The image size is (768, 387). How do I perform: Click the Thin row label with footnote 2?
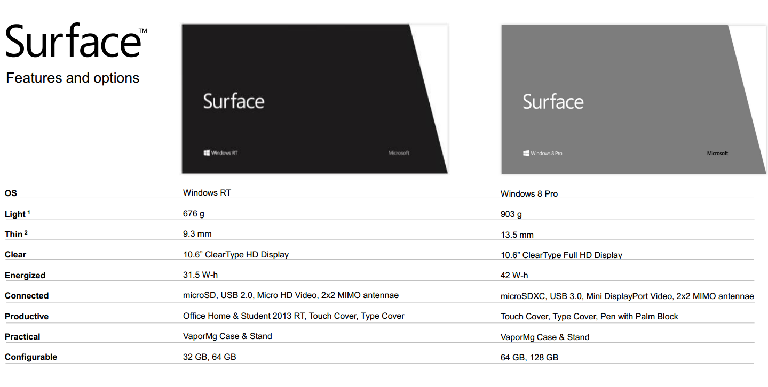[16, 234]
